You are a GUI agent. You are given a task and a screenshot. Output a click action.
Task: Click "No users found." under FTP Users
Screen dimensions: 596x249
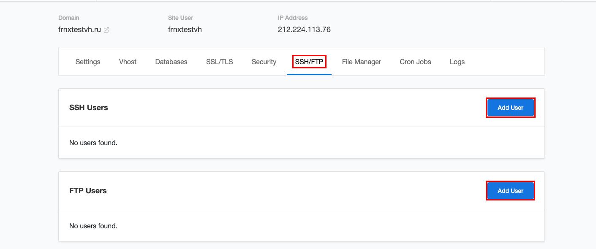point(93,226)
